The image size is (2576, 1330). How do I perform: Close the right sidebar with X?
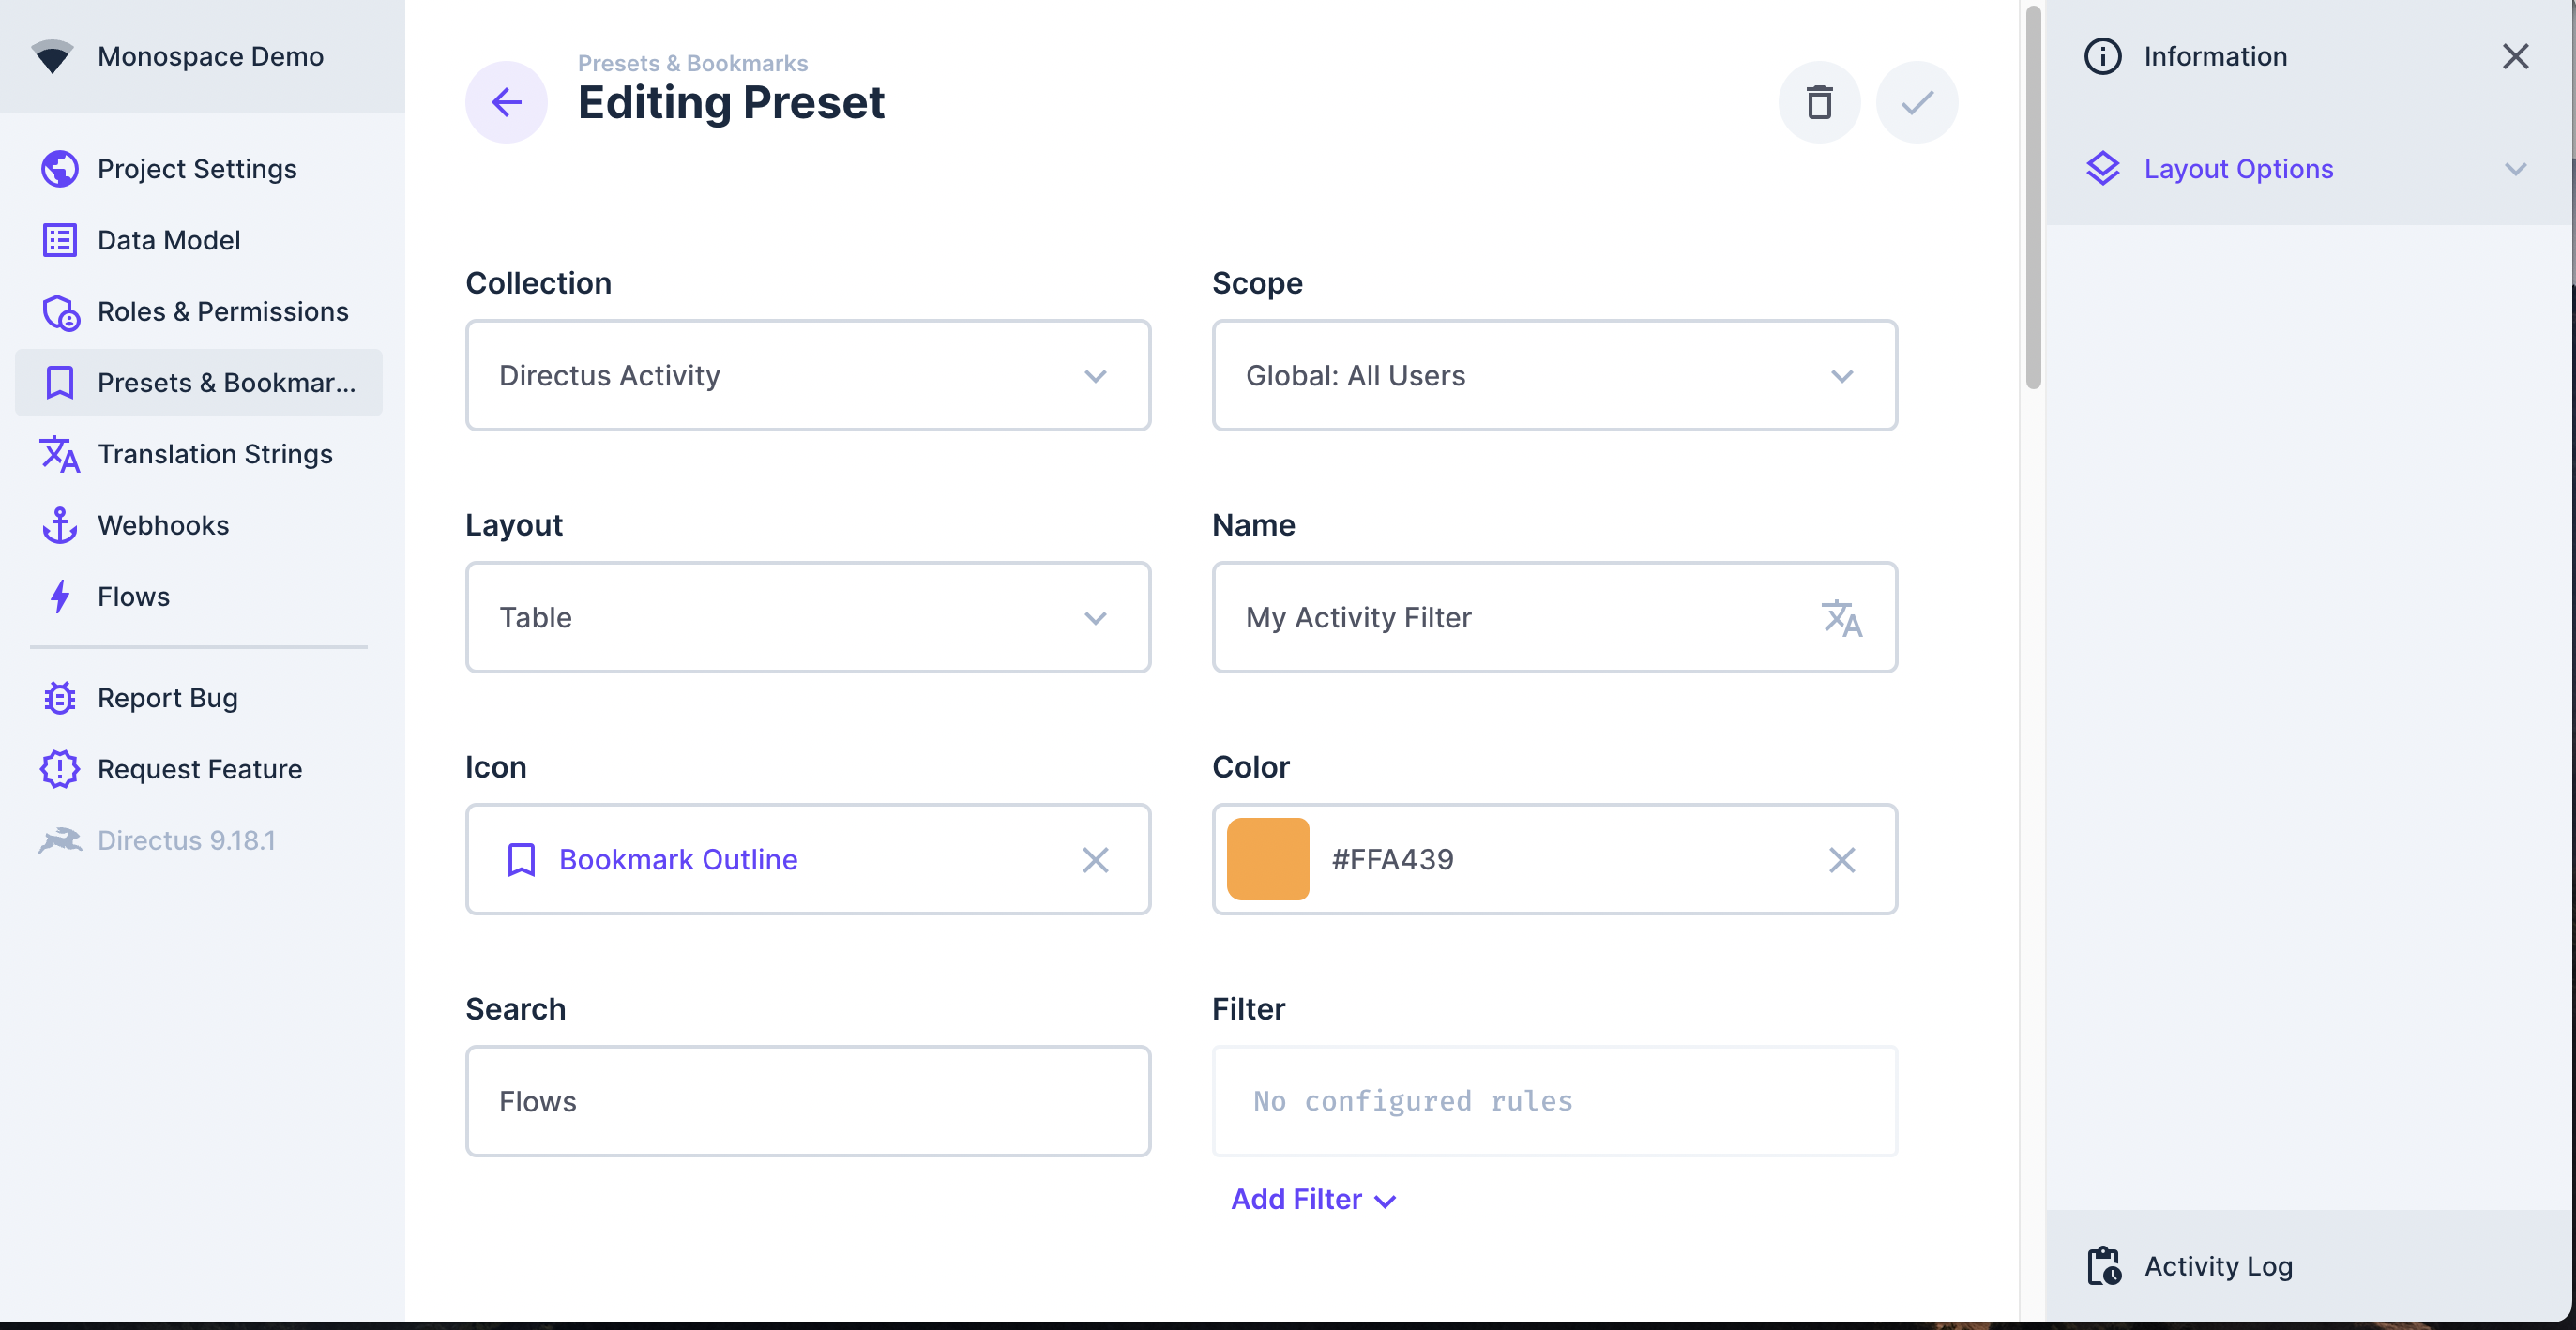pyautogui.click(x=2515, y=56)
